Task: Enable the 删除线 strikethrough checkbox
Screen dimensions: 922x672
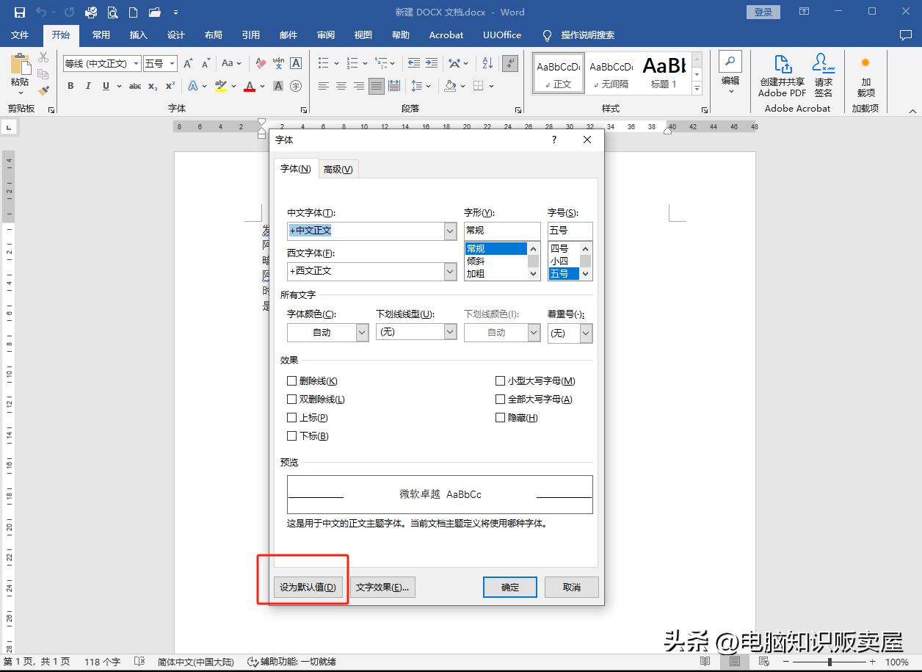Action: point(292,380)
